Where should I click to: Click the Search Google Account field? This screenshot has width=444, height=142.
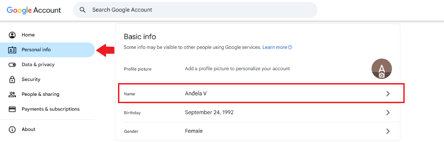click(x=194, y=10)
